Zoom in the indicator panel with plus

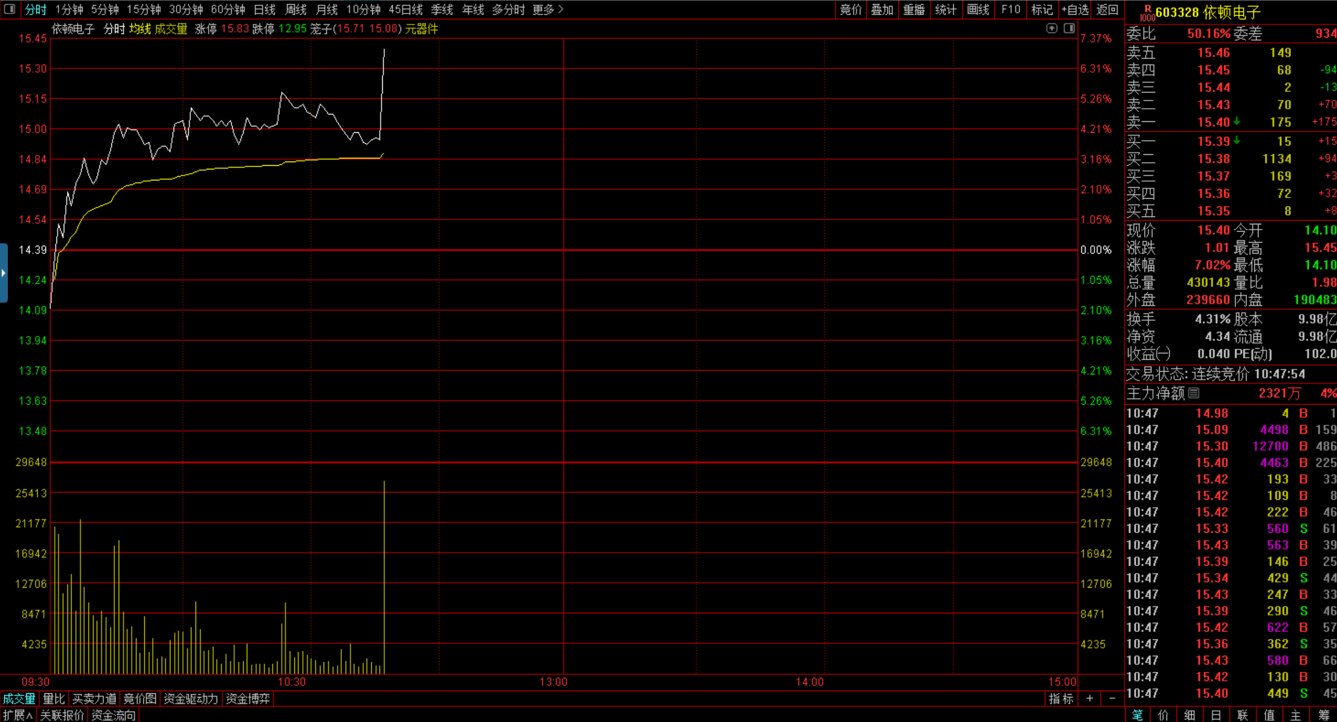click(x=1090, y=698)
